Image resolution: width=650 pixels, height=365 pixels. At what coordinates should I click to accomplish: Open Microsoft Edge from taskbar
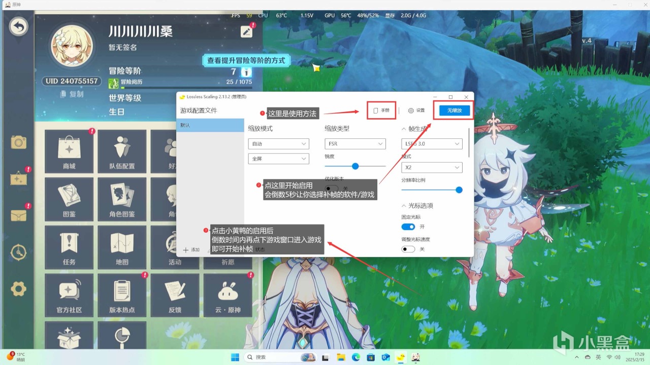(356, 357)
